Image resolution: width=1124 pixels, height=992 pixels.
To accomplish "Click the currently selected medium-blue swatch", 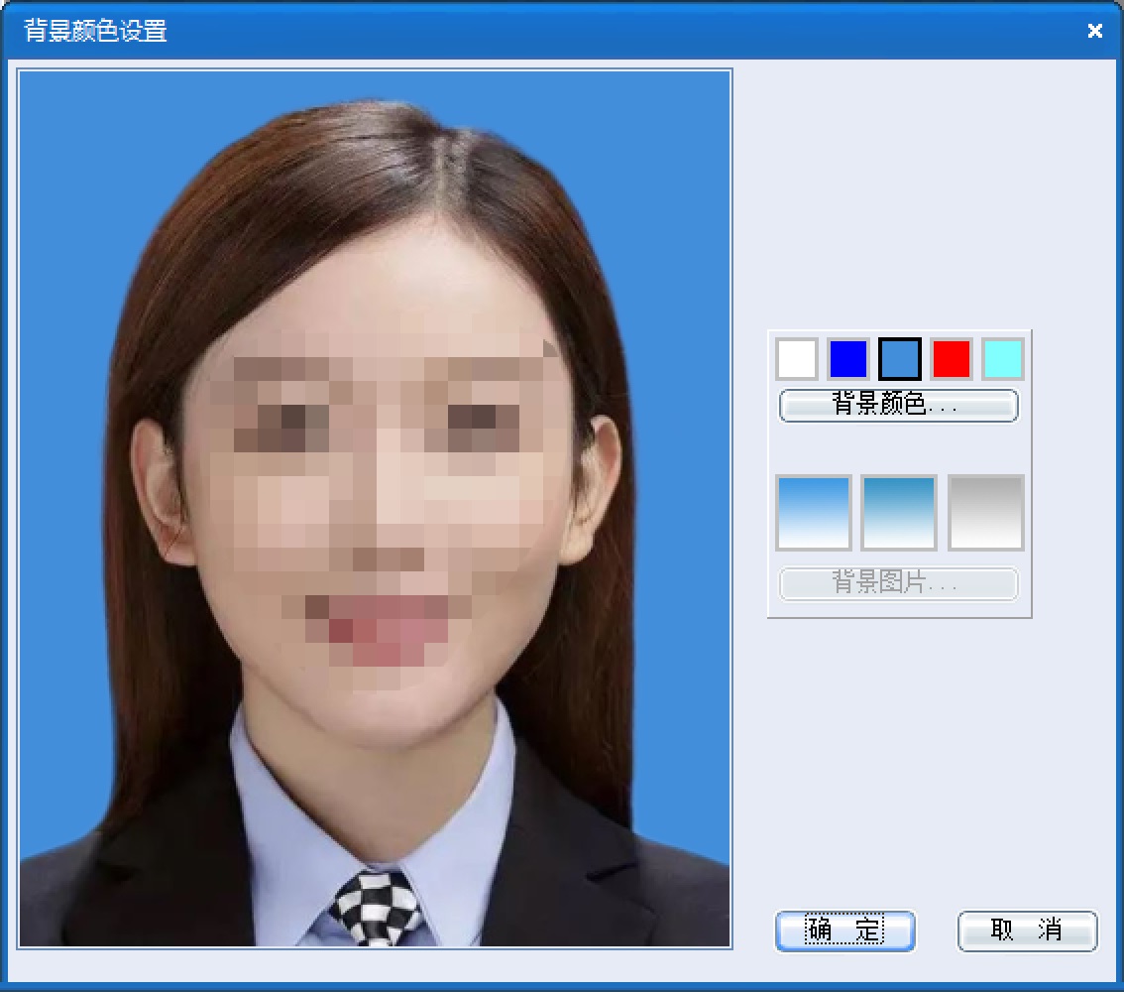I will click(899, 359).
